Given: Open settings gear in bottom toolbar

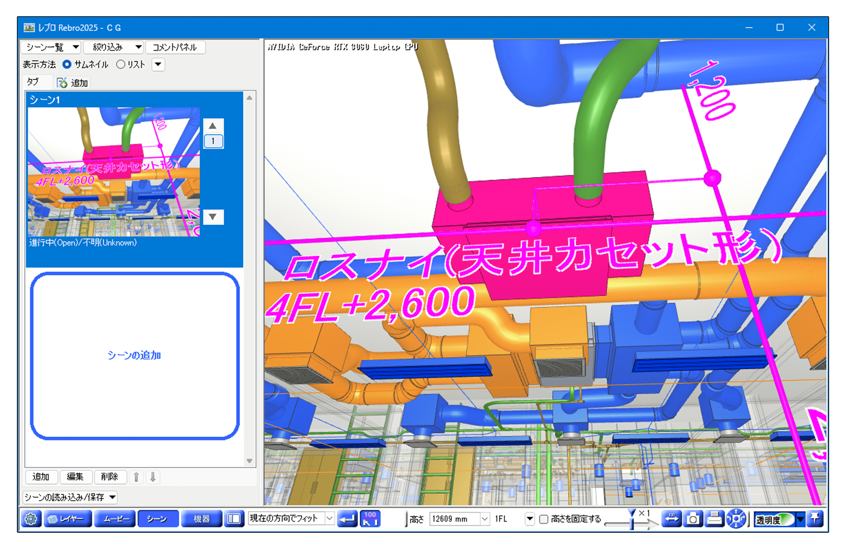Looking at the screenshot, I should [x=31, y=519].
